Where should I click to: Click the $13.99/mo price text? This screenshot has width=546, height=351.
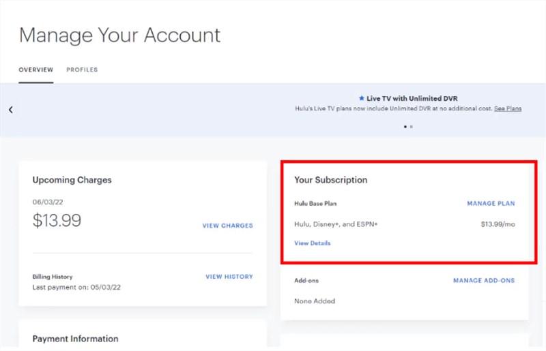click(x=498, y=224)
